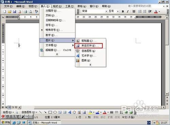
Task: Choose 艺术字 in the picture submenu
Action: [x=90, y=56]
